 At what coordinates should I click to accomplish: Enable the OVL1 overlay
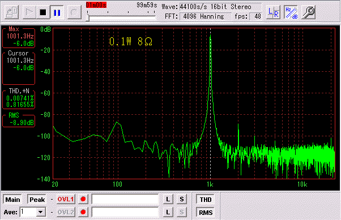[x=66, y=199]
